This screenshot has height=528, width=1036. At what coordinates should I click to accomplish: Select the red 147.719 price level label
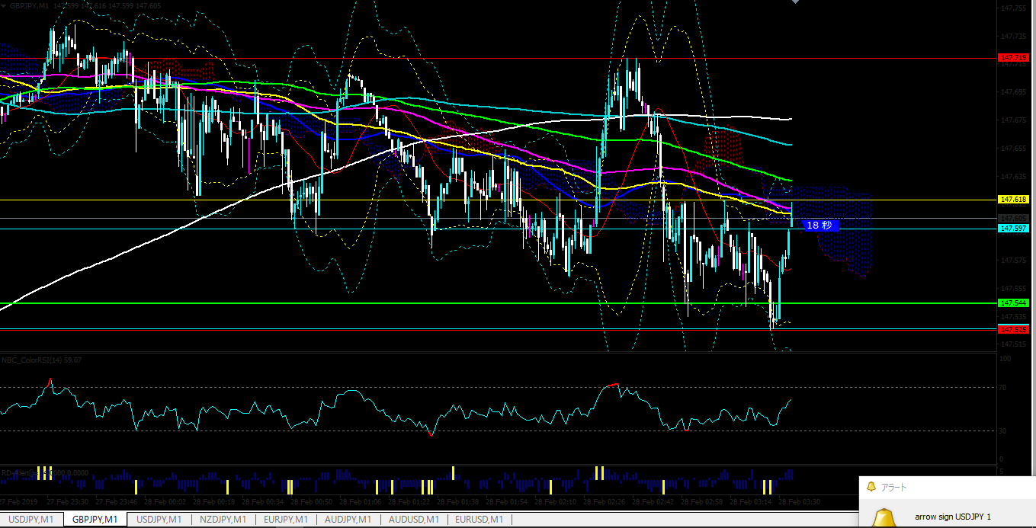click(1012, 58)
